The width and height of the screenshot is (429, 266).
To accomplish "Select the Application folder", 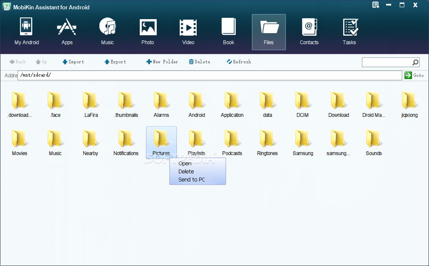I will (x=232, y=105).
